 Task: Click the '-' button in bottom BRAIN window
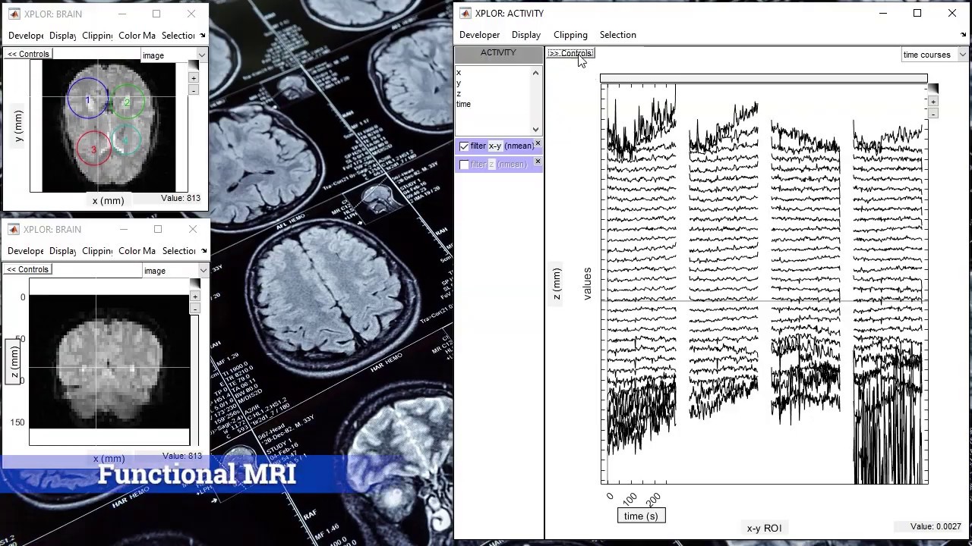(x=195, y=309)
